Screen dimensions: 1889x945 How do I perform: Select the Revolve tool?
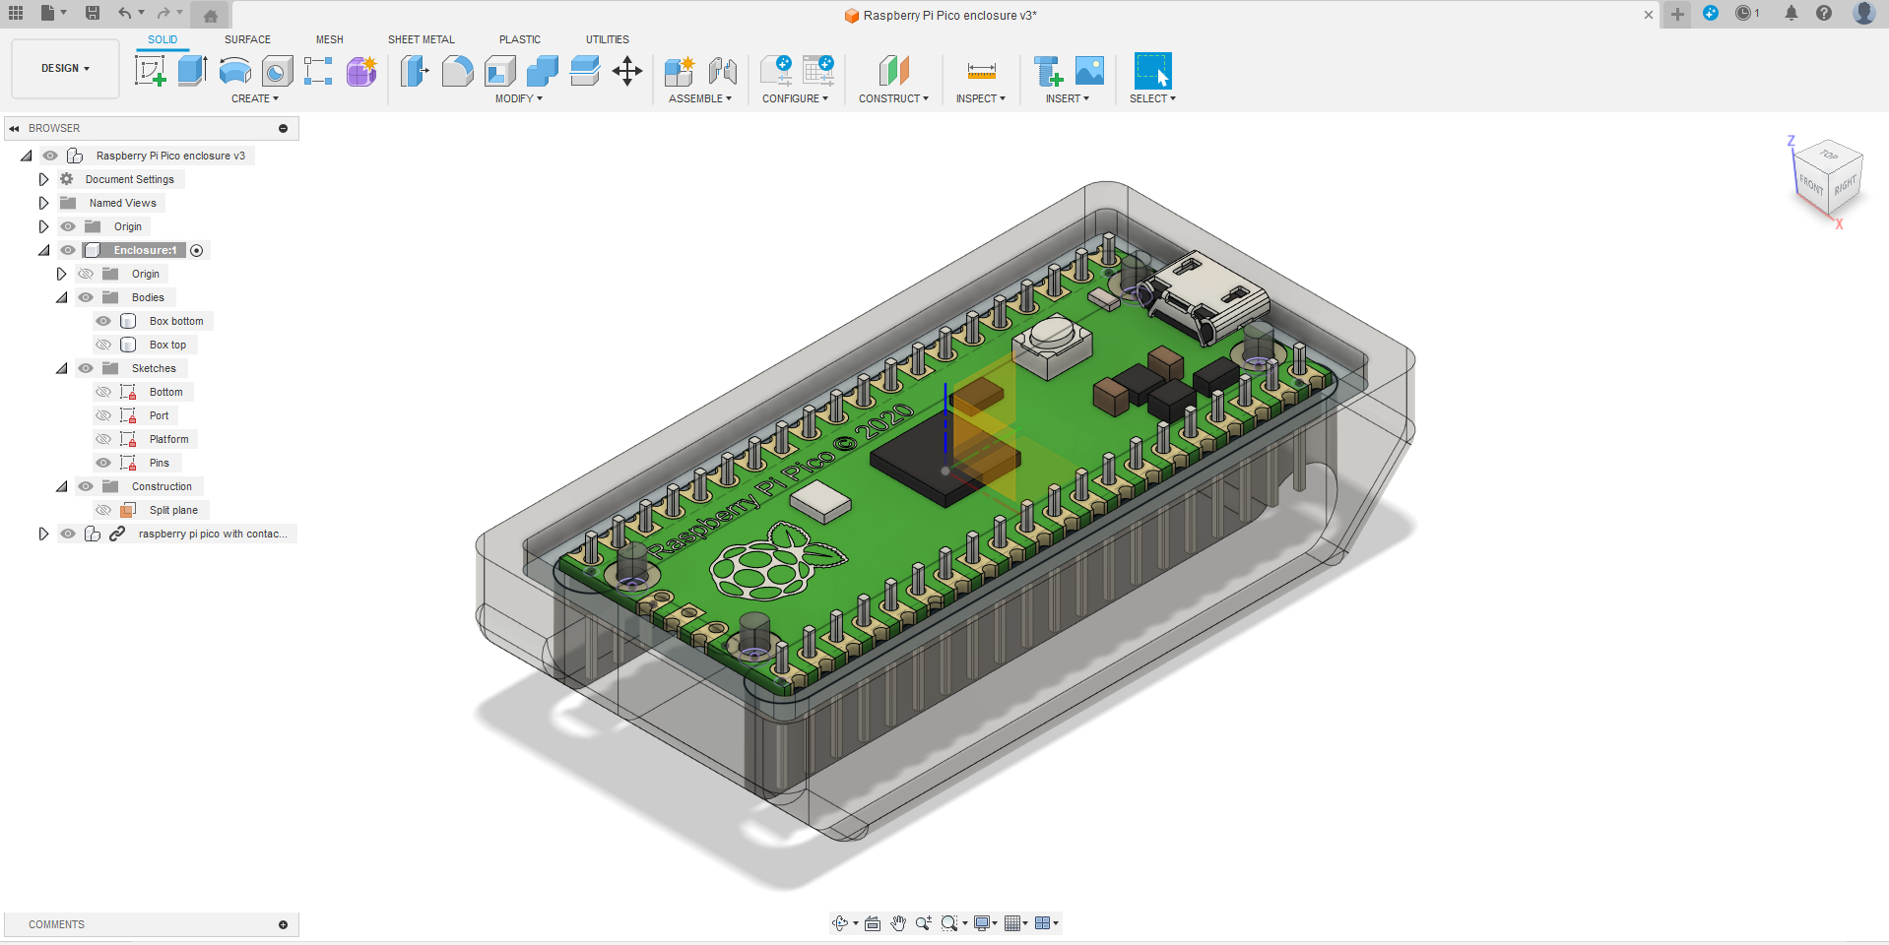tap(233, 71)
